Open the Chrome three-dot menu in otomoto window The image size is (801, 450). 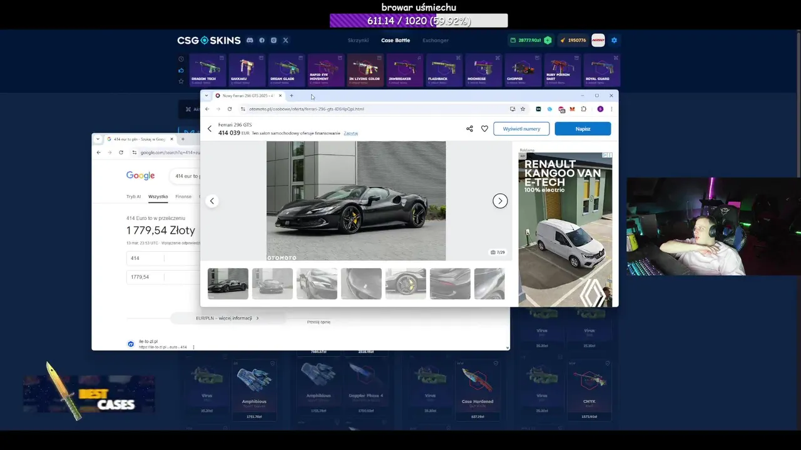[611, 109]
